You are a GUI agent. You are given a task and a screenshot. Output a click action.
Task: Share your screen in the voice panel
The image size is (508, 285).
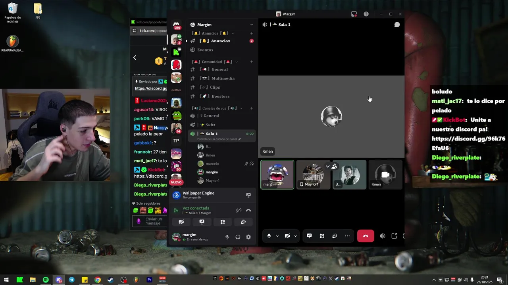point(202,222)
